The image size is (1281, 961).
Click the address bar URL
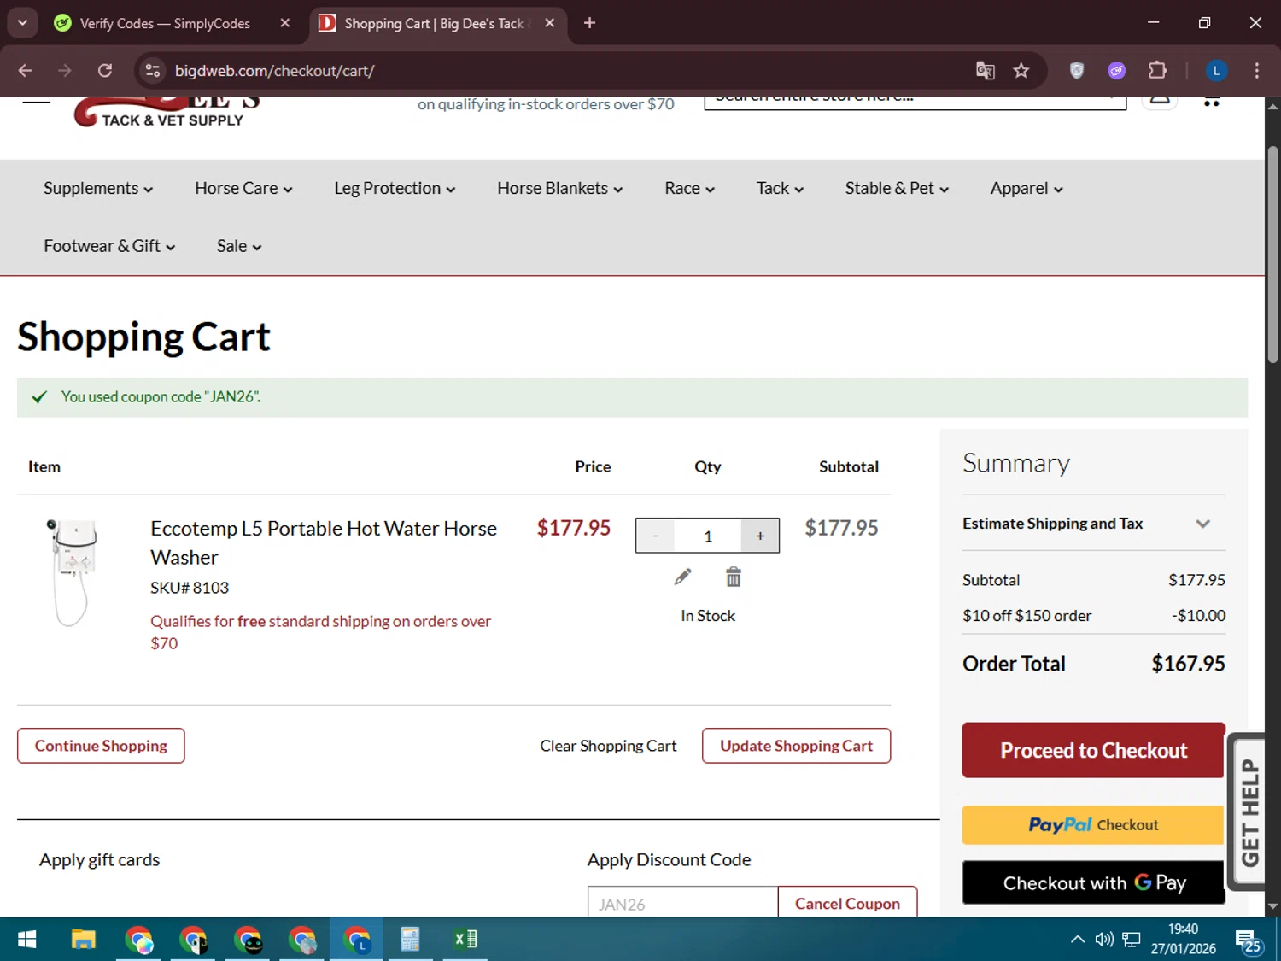coord(274,71)
